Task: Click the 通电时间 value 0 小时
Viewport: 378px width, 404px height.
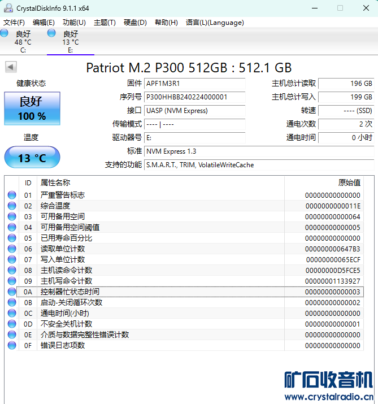Action: 346,138
